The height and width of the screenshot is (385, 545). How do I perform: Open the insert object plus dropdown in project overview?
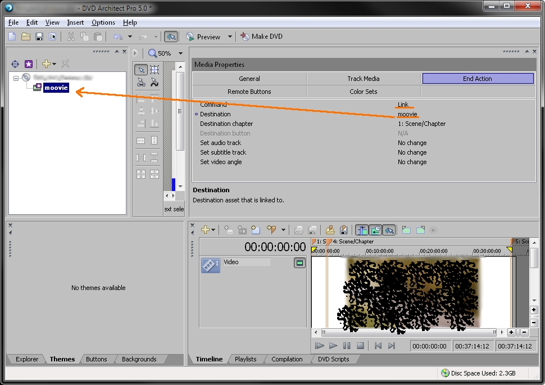[x=49, y=64]
